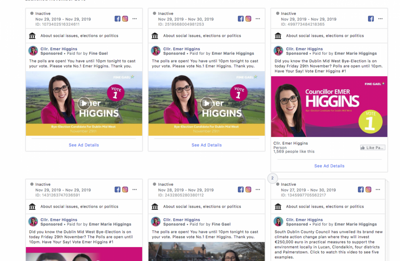Open three-dot menu on ad ID 499773484218365
The height and width of the screenshot is (261, 400).
(x=380, y=19)
